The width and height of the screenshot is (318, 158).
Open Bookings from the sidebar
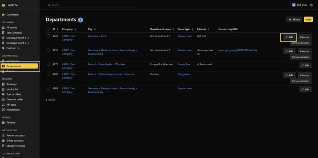point(11,84)
